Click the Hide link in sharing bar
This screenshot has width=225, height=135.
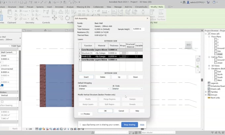coord(142,125)
